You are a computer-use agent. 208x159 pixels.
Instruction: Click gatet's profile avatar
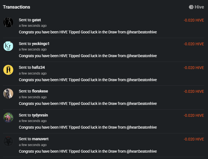tap(8, 22)
